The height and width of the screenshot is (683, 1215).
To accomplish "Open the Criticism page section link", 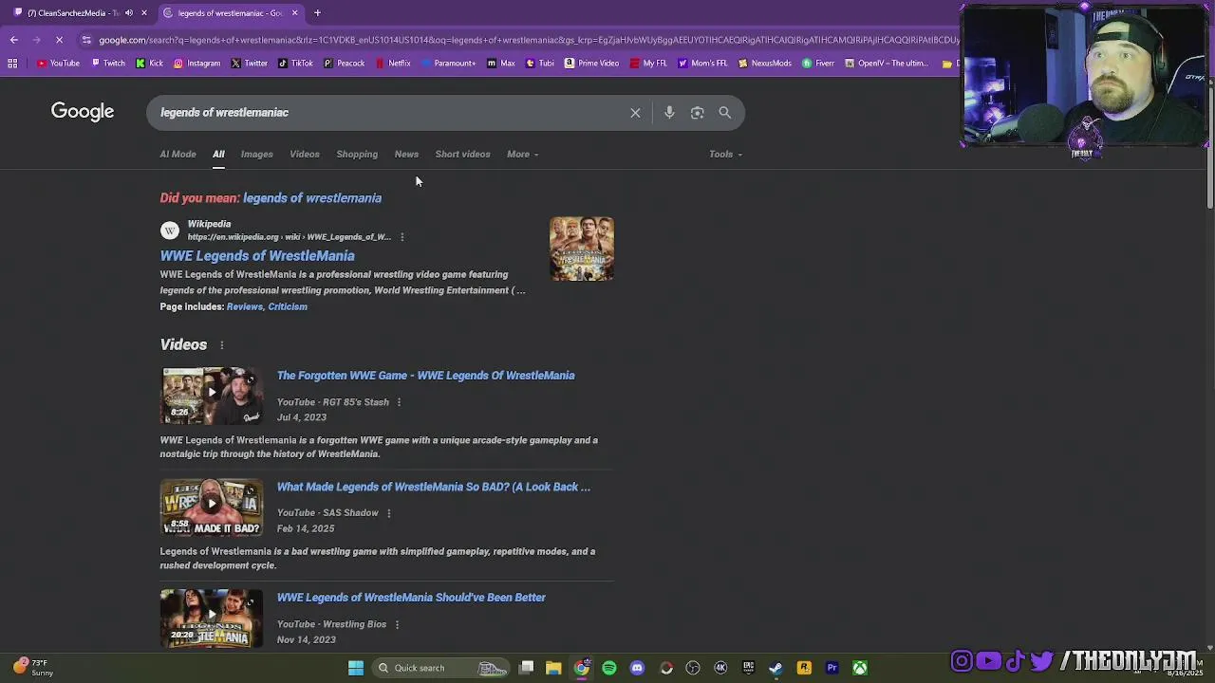I will pyautogui.click(x=288, y=307).
